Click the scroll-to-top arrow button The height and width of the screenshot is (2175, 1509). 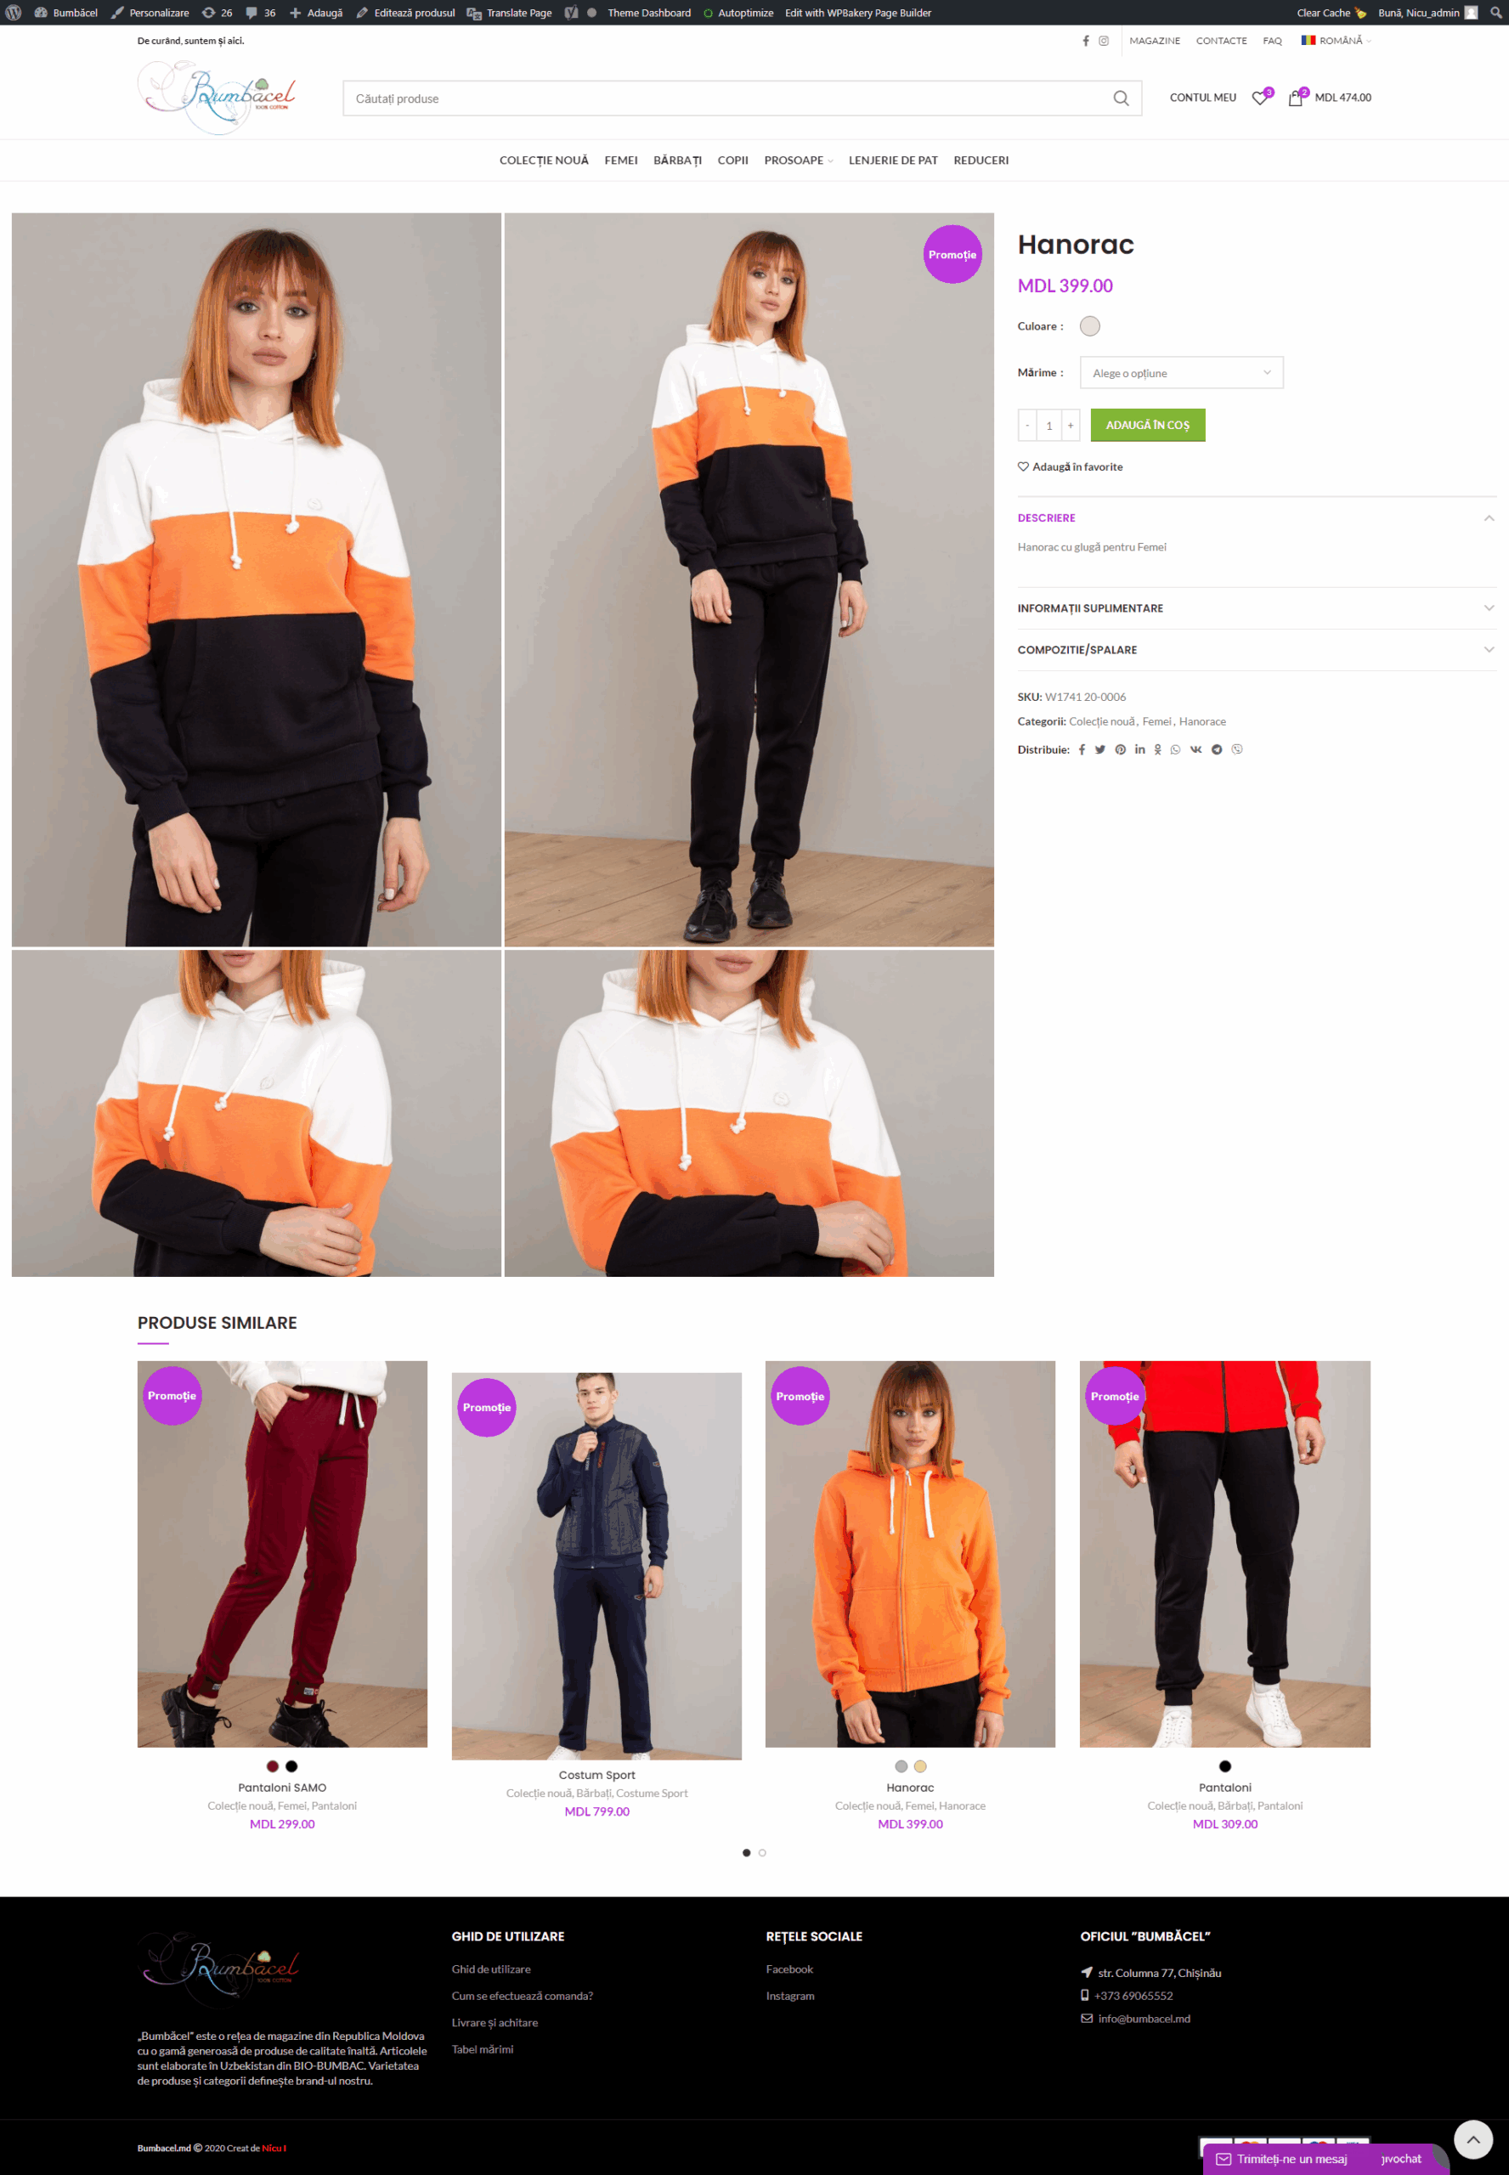click(1472, 2139)
